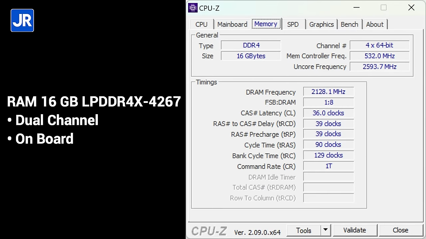Viewport: 426px width, 239px height.
Task: Expand the Tools dropdown arrow
Action: coord(325,230)
